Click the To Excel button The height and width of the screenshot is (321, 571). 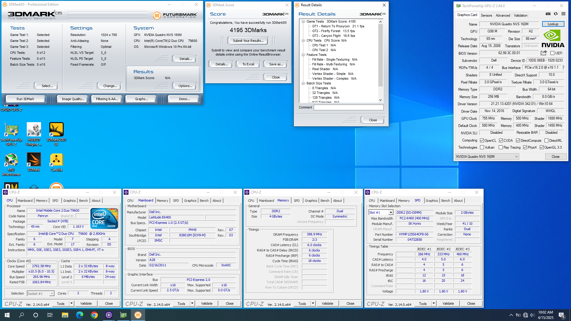click(248, 64)
